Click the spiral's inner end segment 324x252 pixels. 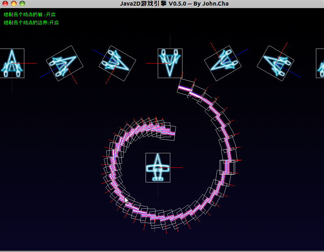click(168, 133)
